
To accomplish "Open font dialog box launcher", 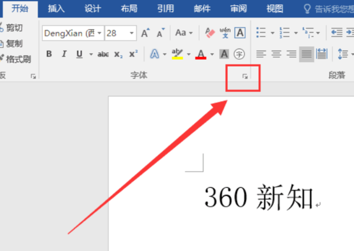I will (245, 76).
